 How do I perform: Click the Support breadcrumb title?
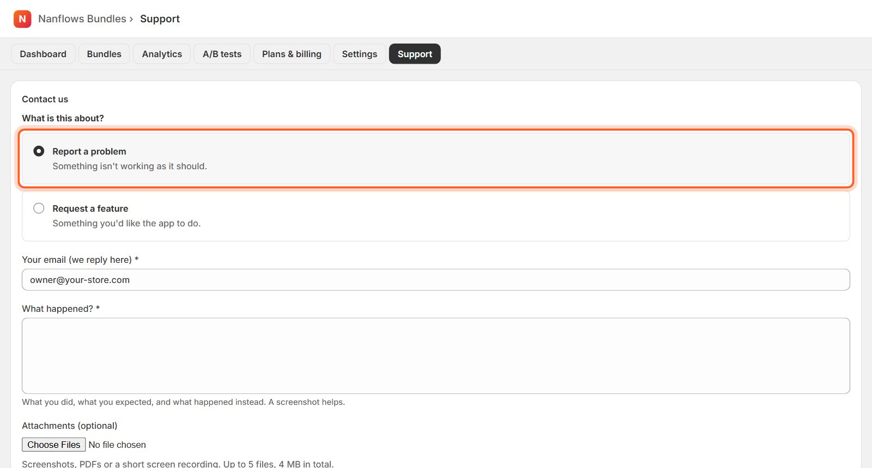coord(160,19)
